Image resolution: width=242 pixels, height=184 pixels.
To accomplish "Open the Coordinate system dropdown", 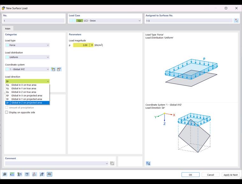I will [x=48, y=69].
